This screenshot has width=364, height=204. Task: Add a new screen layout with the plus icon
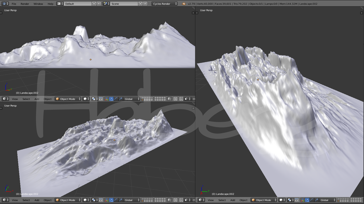(x=94, y=4)
